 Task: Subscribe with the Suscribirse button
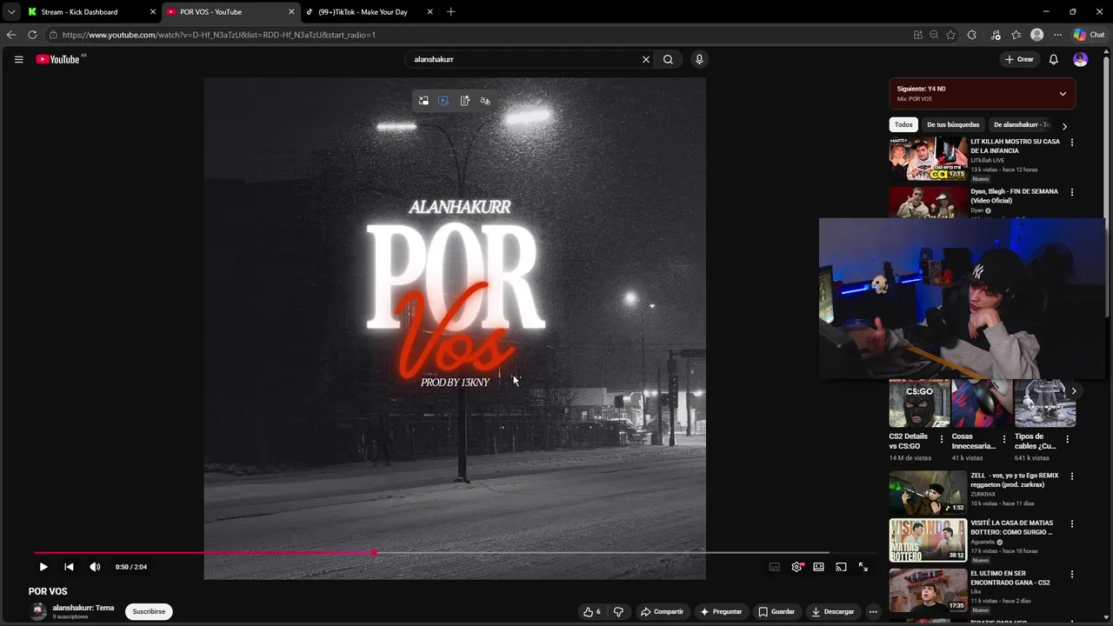click(x=149, y=611)
